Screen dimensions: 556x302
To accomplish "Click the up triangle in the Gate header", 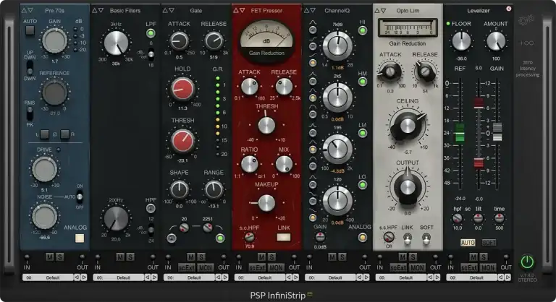I will [x=165, y=11].
